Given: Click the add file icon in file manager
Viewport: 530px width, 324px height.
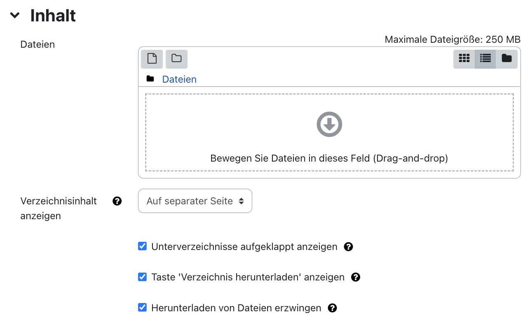Looking at the screenshot, I should pos(152,59).
